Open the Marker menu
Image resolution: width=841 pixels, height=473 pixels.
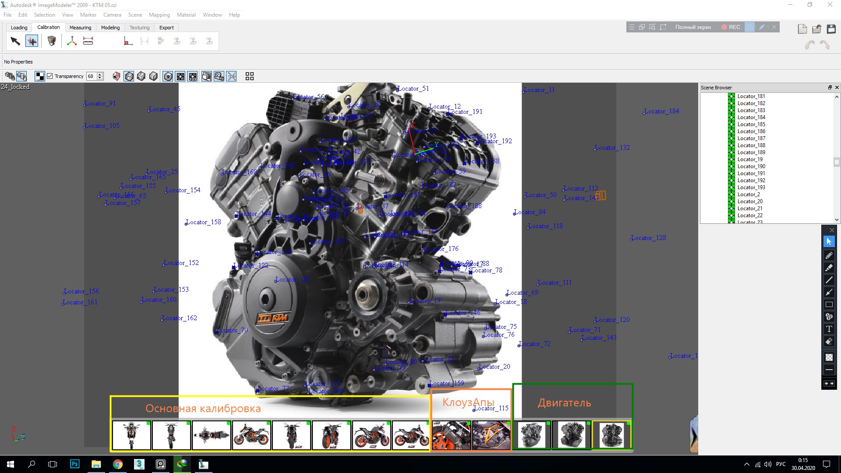click(88, 15)
